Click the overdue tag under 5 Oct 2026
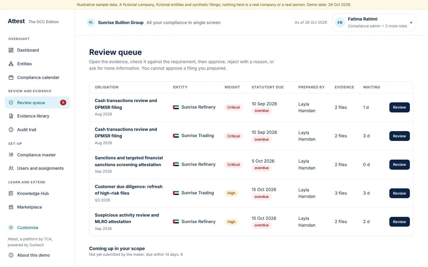The image size is (428, 267). point(262,168)
